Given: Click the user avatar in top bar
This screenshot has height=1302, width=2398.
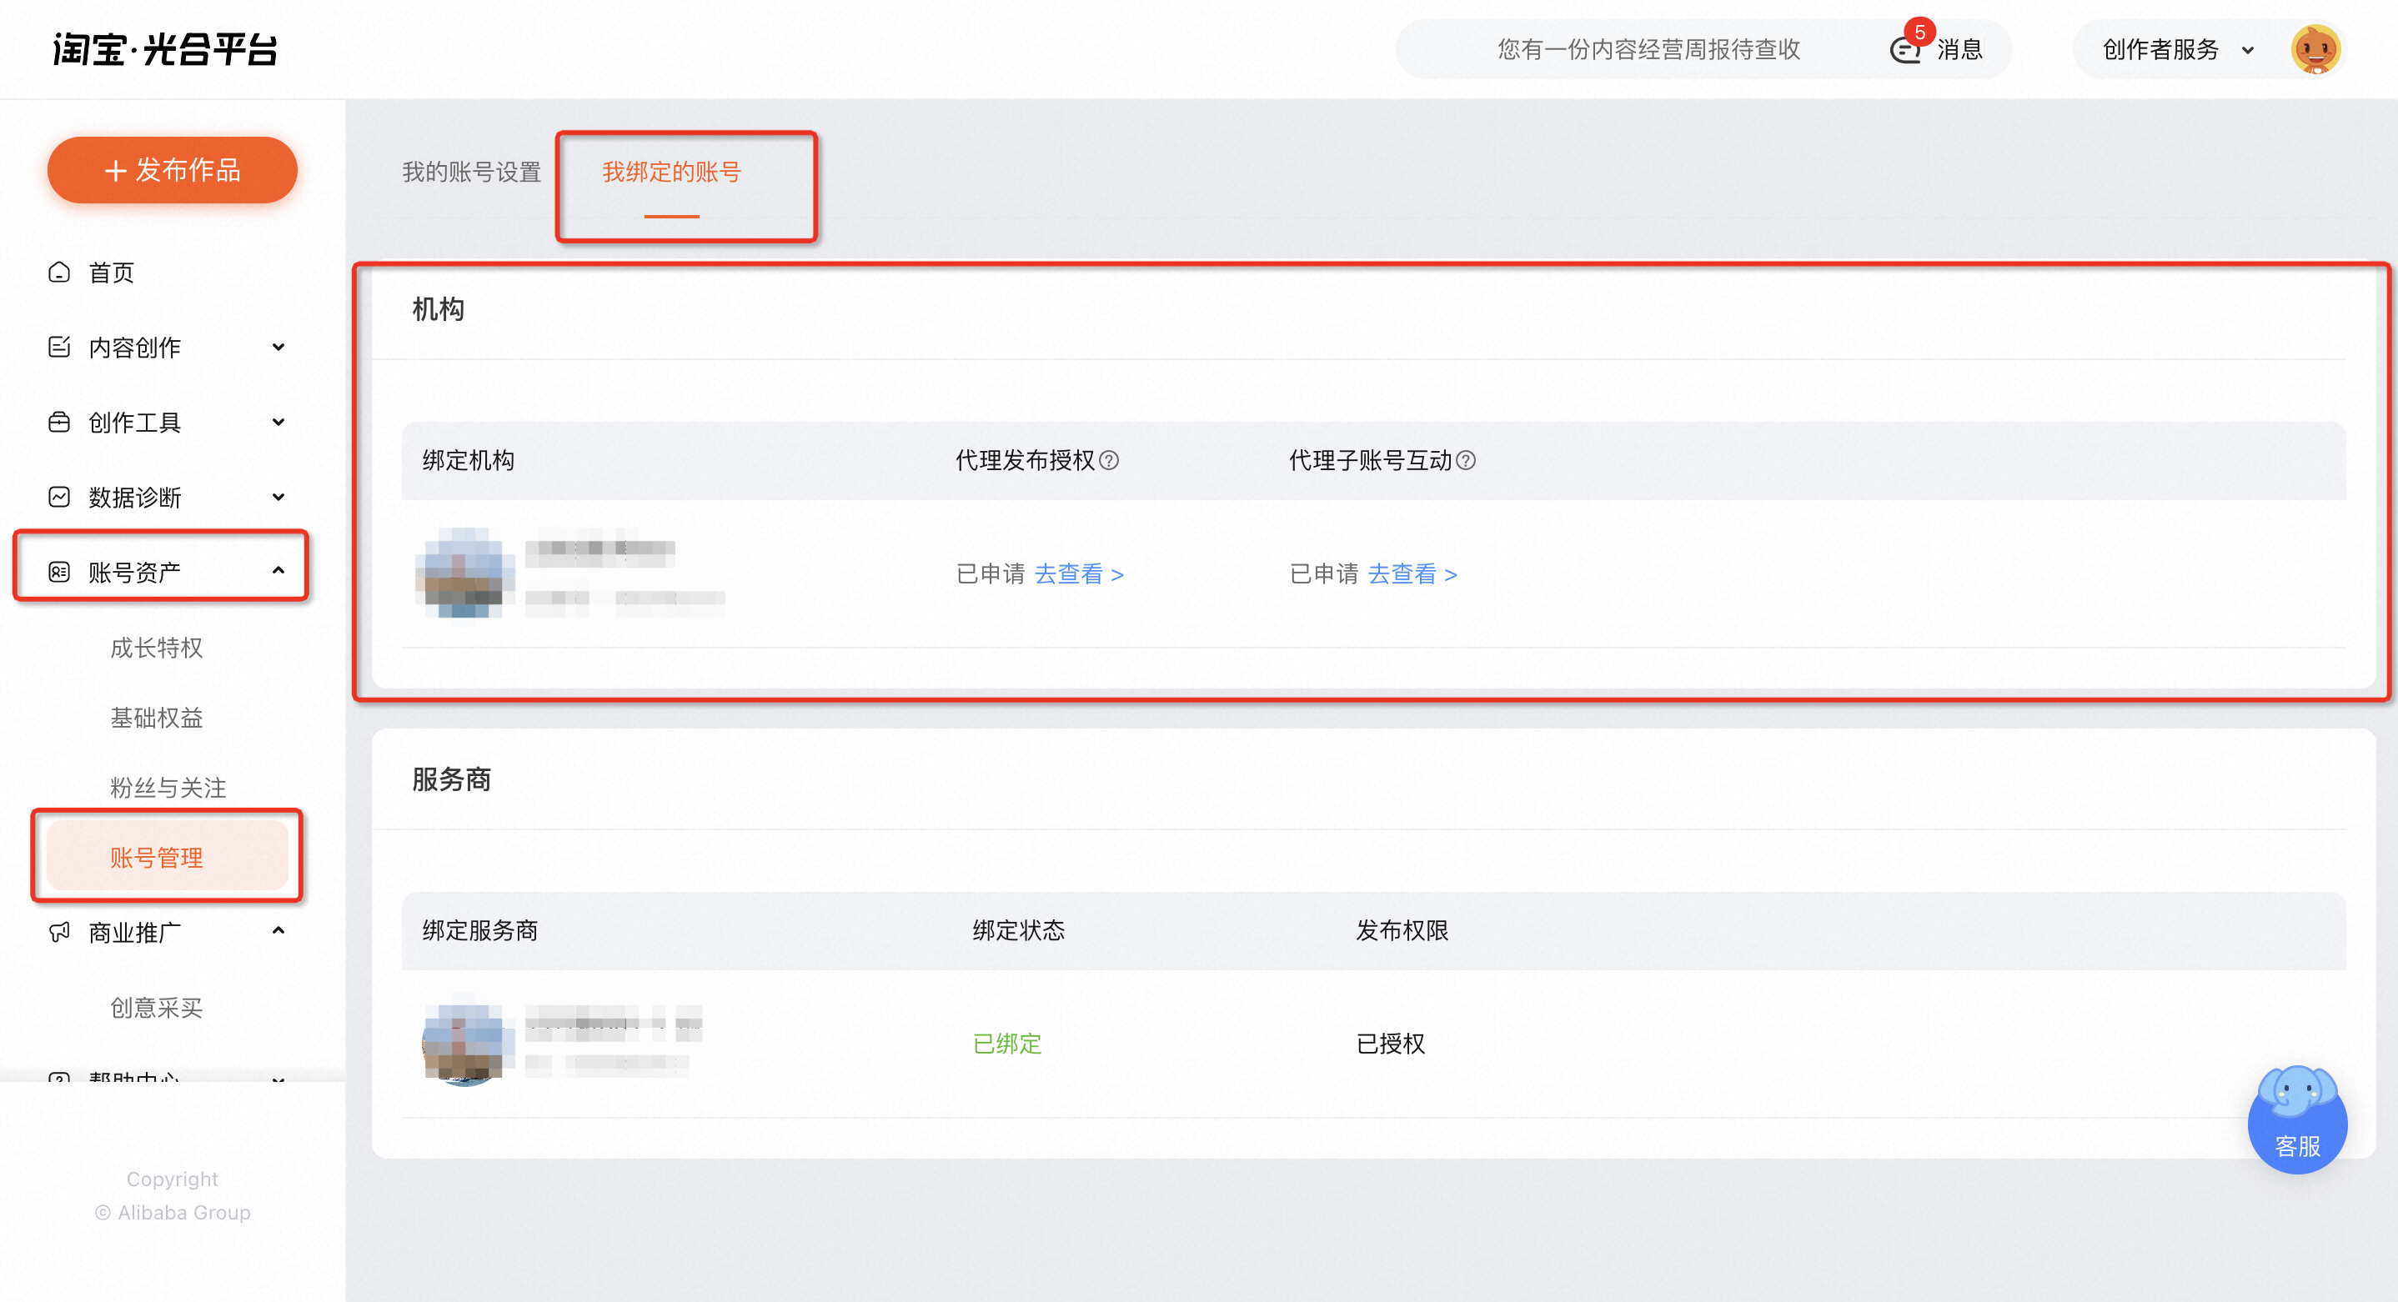Looking at the screenshot, I should 2315,49.
